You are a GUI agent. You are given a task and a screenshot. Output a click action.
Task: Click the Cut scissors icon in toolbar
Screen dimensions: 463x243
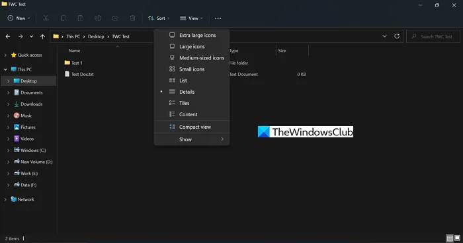coord(46,18)
